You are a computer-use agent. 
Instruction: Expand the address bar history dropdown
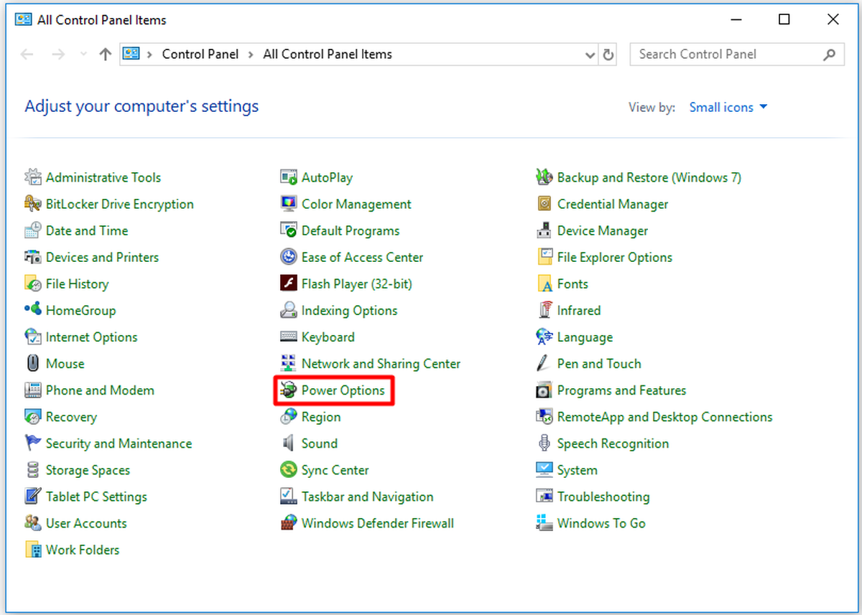(x=590, y=55)
